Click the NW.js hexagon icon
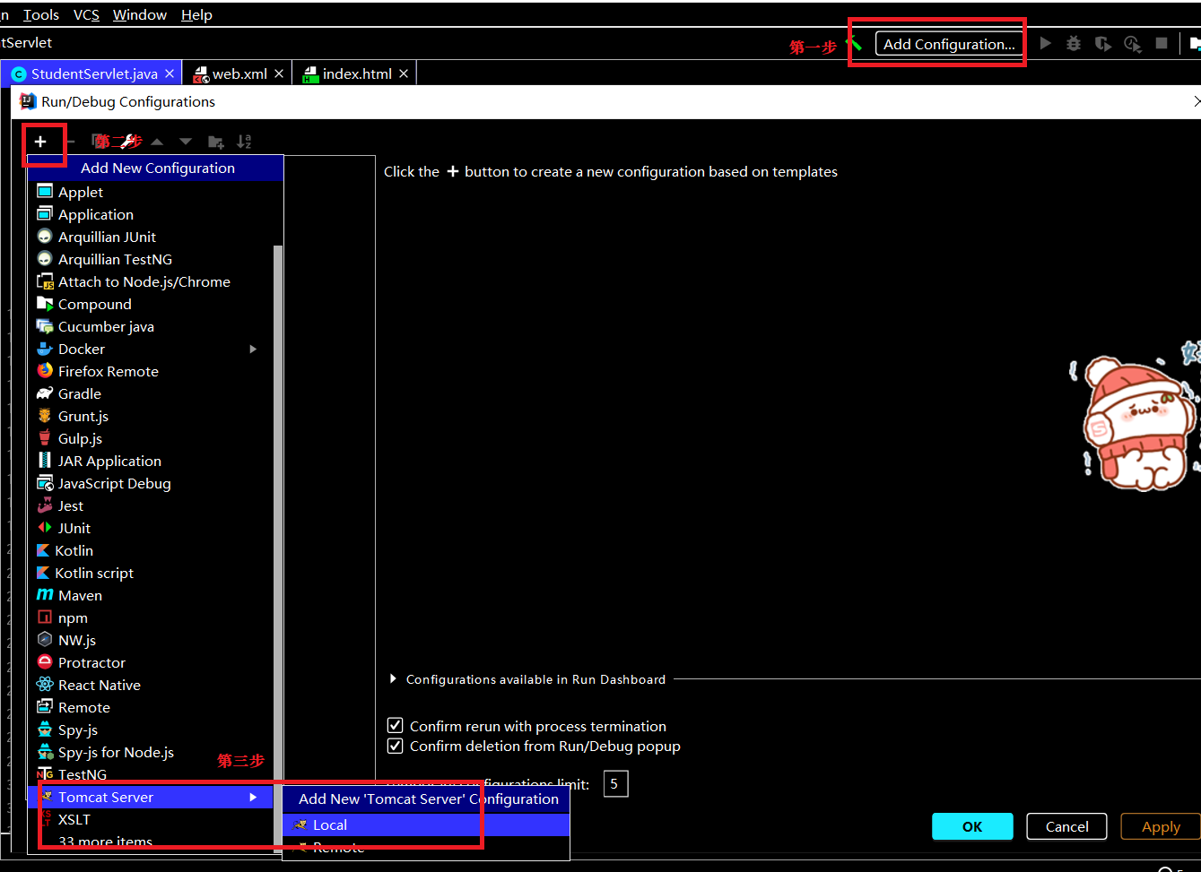The height and width of the screenshot is (872, 1201). pyautogui.click(x=45, y=640)
